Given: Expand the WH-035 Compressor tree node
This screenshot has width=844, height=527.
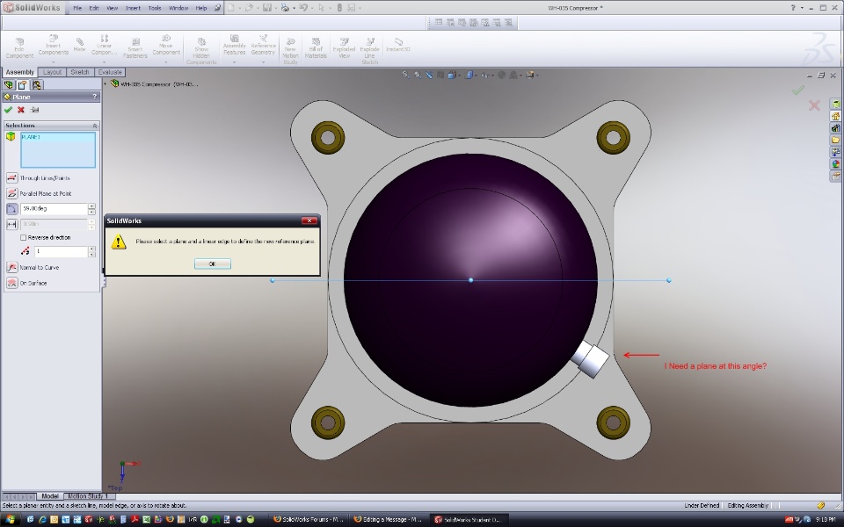Looking at the screenshot, I should pyautogui.click(x=105, y=84).
